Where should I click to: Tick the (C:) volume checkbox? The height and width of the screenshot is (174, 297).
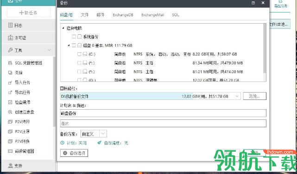[79, 54]
